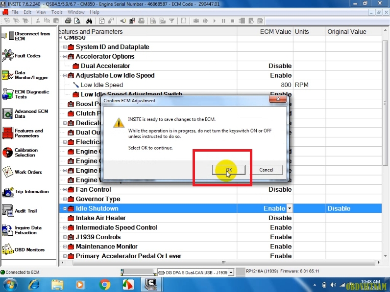Screen dimensions: 390x292
Task: Click the Units column header
Action: pyautogui.click(x=310, y=32)
